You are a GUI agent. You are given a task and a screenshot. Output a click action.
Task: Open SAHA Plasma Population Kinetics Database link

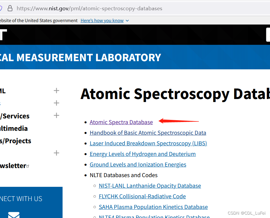(153, 207)
